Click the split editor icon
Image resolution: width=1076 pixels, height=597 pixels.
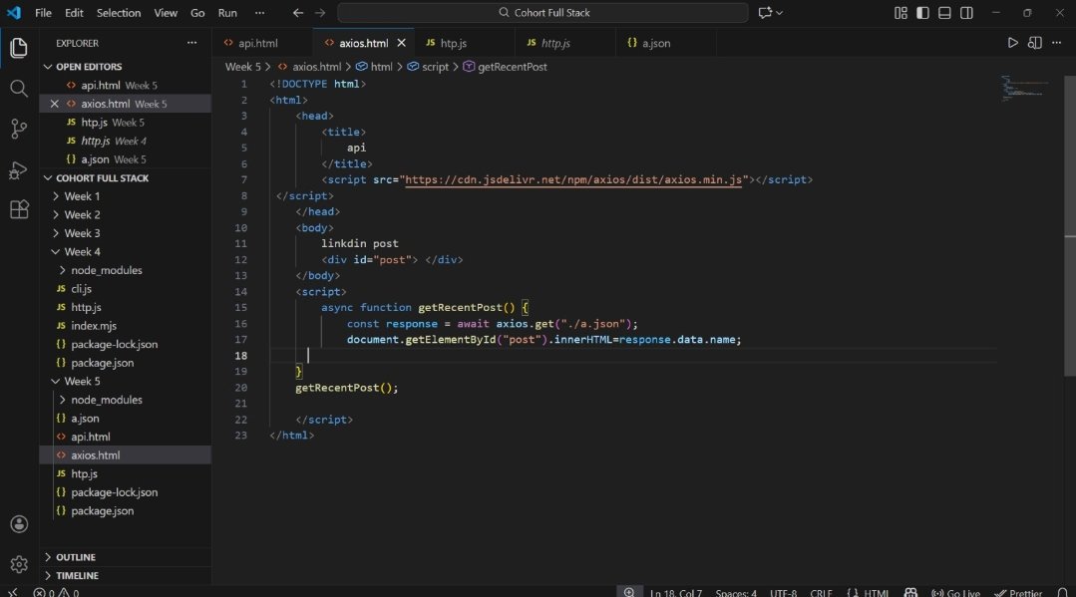[x=1035, y=43]
